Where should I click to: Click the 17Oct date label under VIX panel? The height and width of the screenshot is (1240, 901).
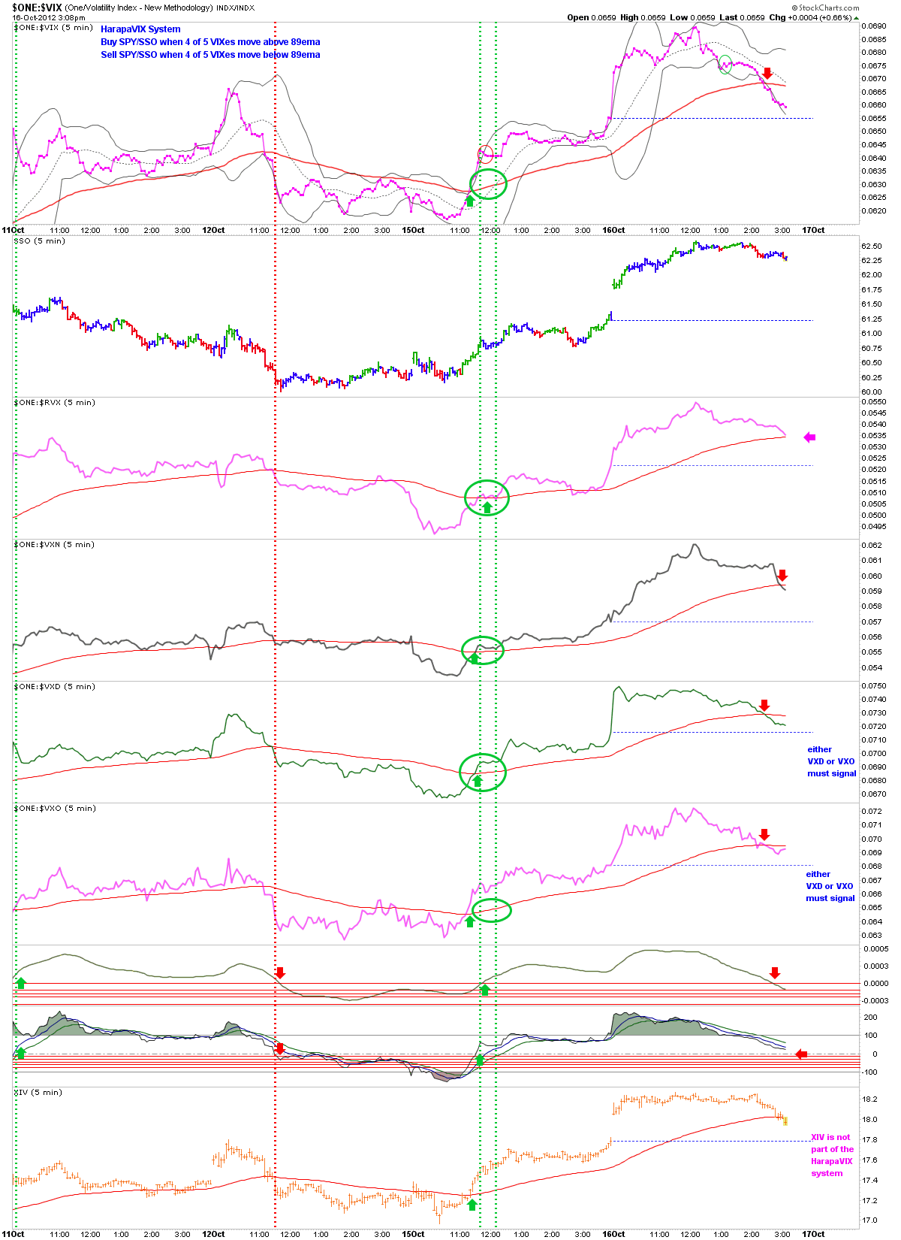point(813,231)
